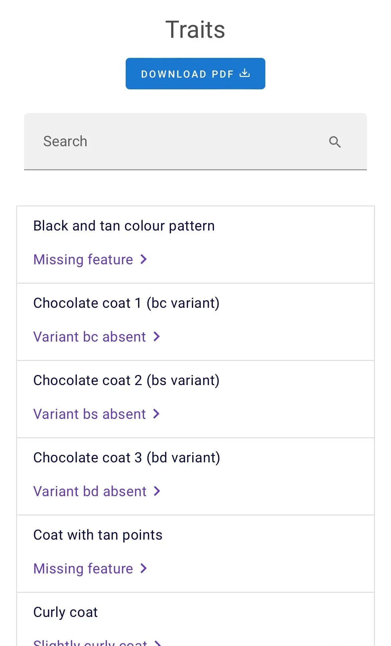This screenshot has height=646, width=391.
Task: Select the Black and tan colour pattern heading
Action: (124, 226)
